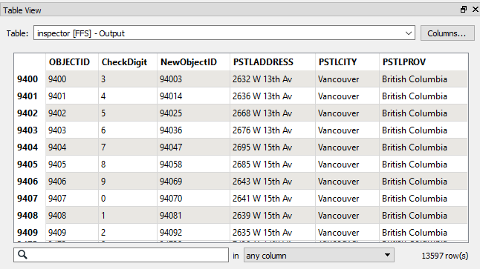Select CheckDigit cell in row 9407

pos(128,199)
